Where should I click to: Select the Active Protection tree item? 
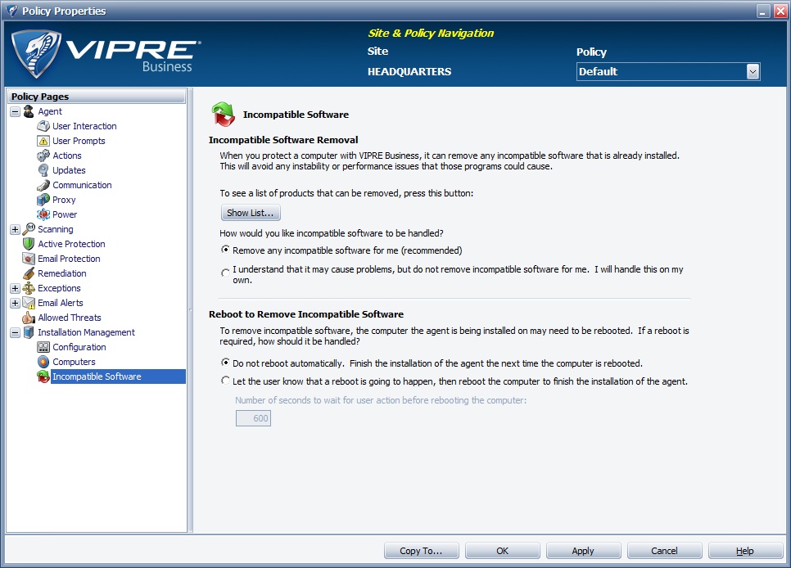point(71,244)
